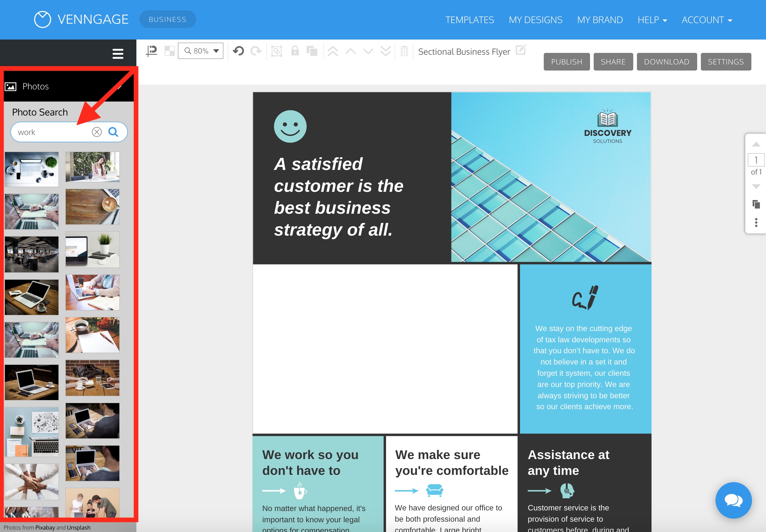Click the lock element icon
The height and width of the screenshot is (532, 766).
[295, 51]
